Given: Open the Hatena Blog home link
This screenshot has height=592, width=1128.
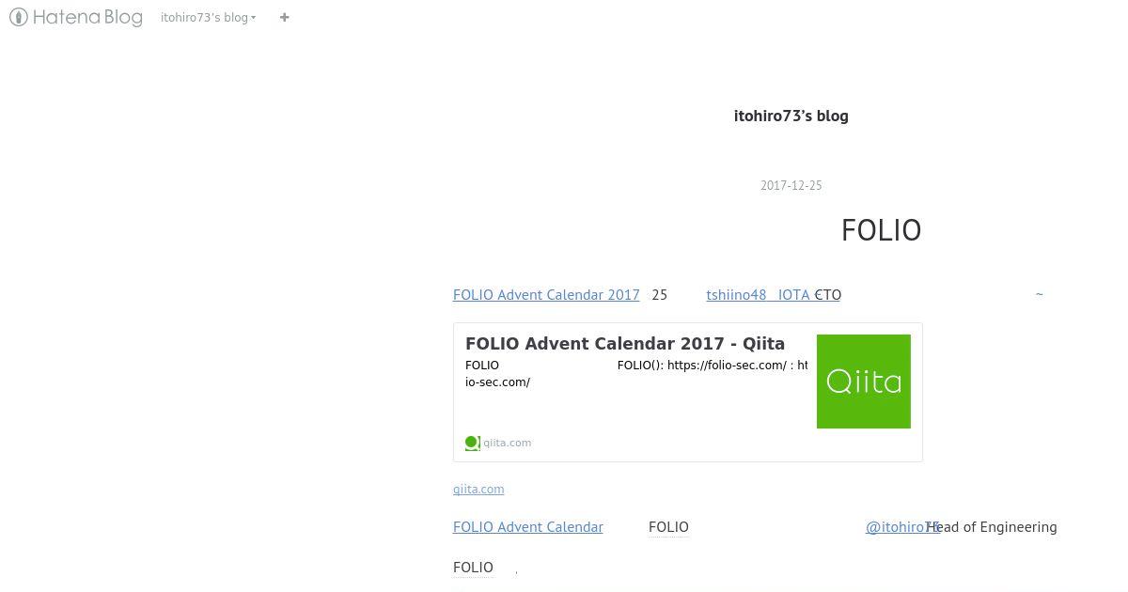Looking at the screenshot, I should pos(76,17).
